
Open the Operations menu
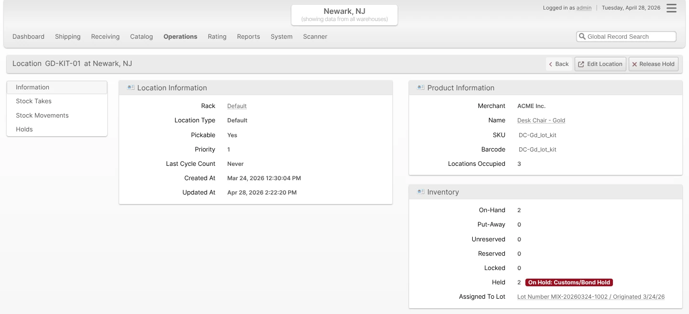(x=180, y=36)
